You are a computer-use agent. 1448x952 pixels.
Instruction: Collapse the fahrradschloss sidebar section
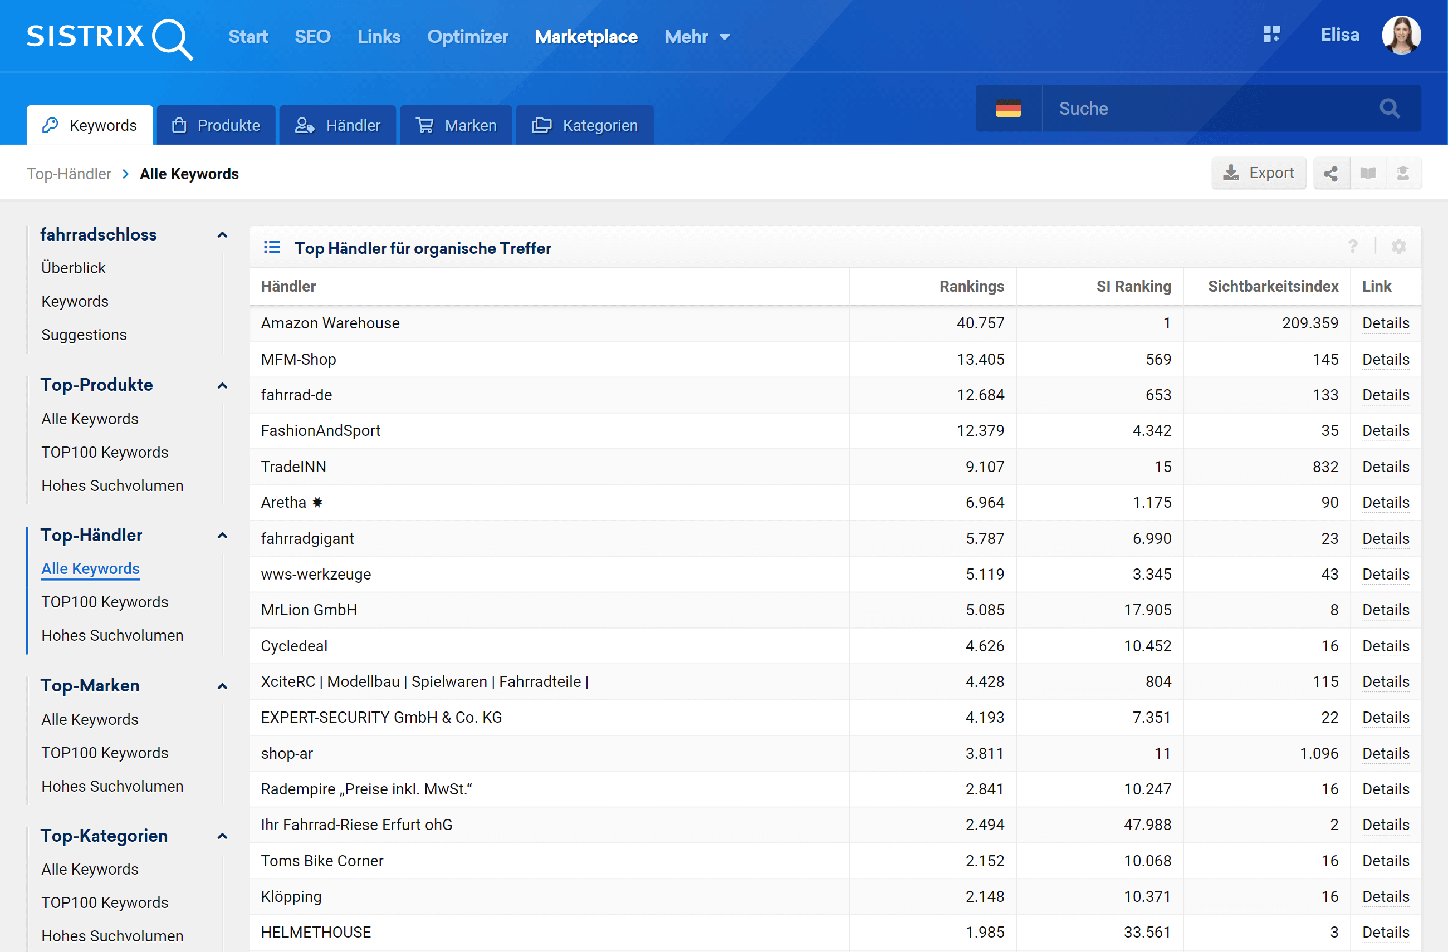222,235
